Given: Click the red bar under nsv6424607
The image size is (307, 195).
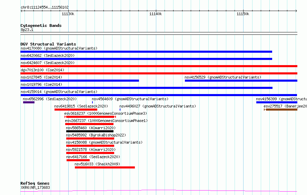Looking at the screenshot, I should [x=159, y=66].
